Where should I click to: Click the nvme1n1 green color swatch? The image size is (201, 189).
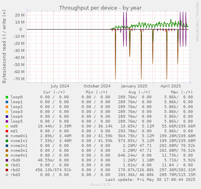[x=7, y=141]
